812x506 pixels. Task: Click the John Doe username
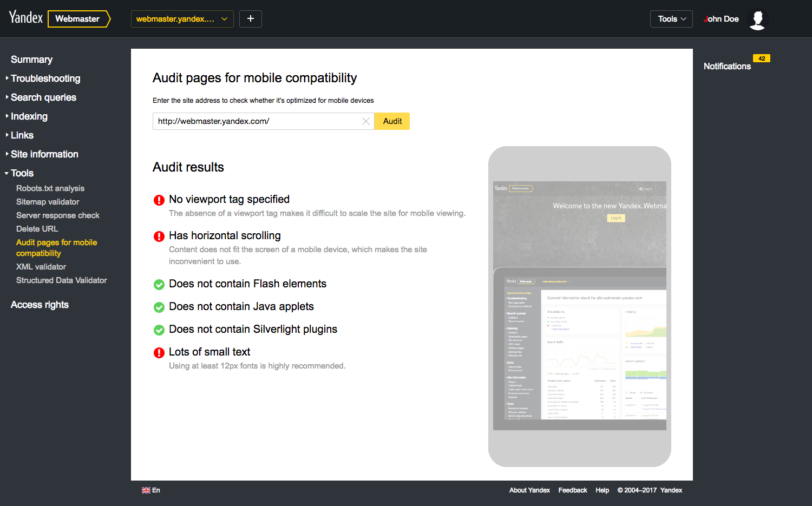721,19
